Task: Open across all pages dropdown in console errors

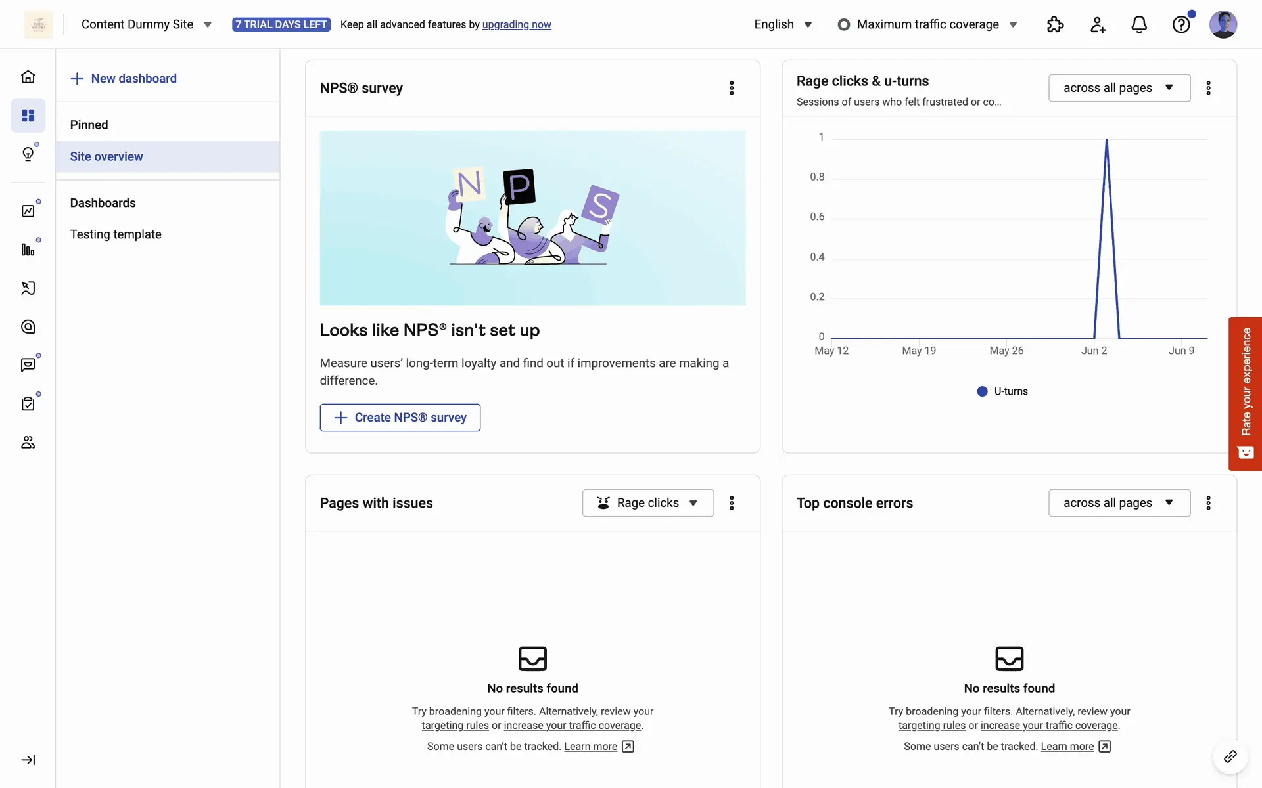Action: point(1119,503)
